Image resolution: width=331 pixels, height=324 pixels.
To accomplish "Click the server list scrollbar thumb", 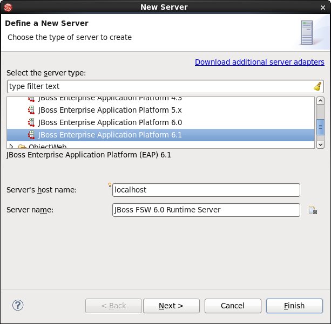I will point(320,127).
